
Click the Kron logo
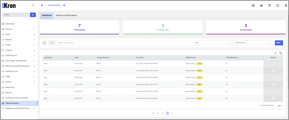(x=9, y=5)
